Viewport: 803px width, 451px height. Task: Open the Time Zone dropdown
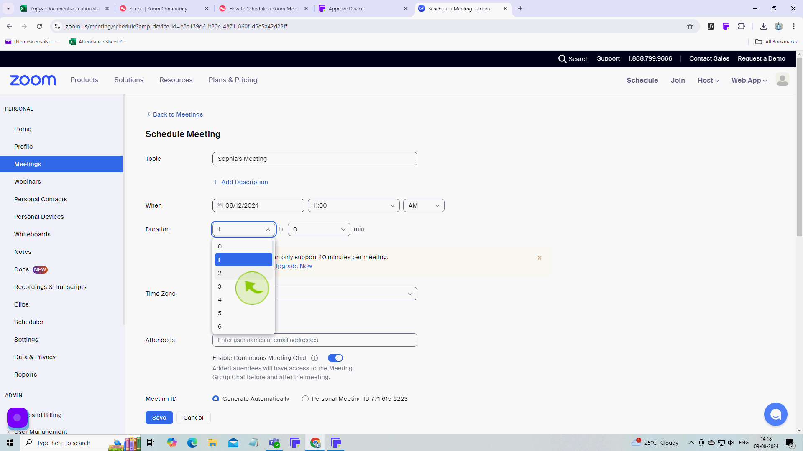tap(346, 294)
